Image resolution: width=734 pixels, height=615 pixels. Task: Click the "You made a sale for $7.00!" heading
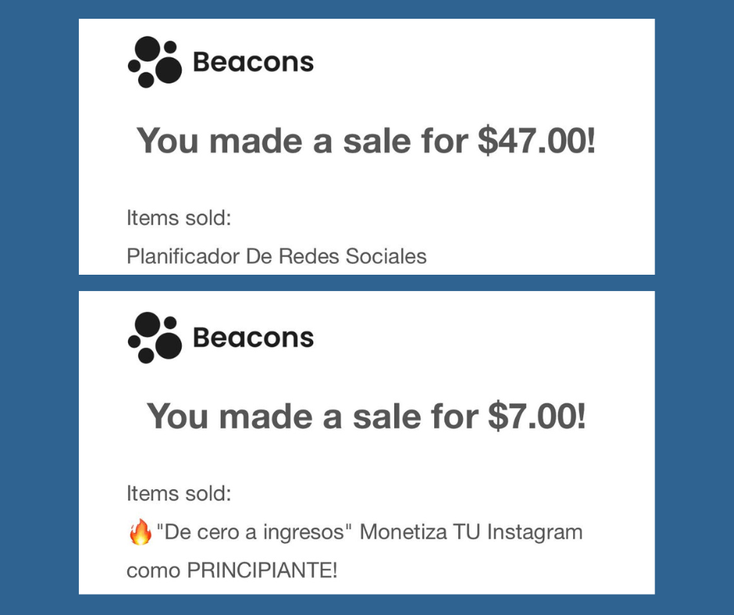click(x=366, y=416)
